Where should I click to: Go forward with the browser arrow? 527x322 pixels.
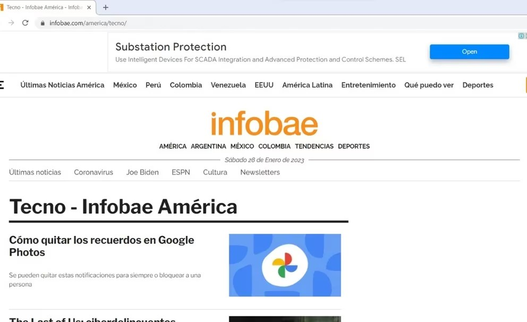pos(12,23)
